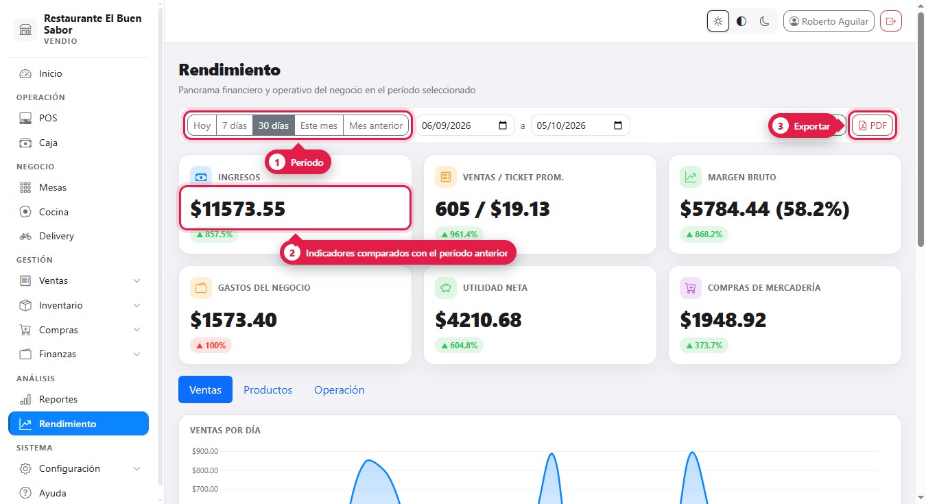Switch to light theme with the sun icon
The height and width of the screenshot is (504, 926).
[718, 21]
